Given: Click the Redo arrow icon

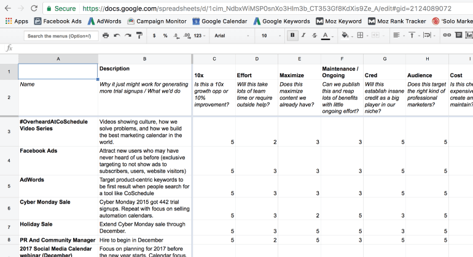Looking at the screenshot, I should pos(128,36).
